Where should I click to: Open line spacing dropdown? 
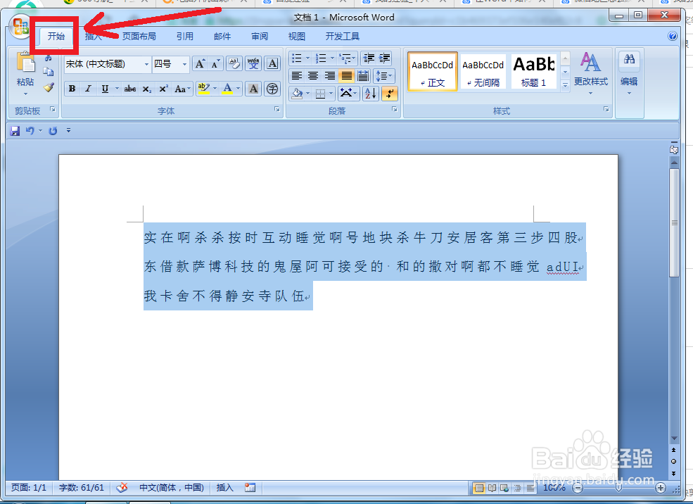coord(383,76)
